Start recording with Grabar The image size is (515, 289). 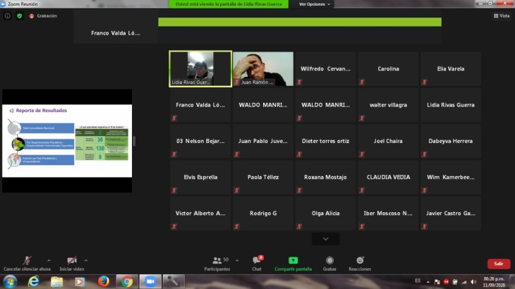pyautogui.click(x=329, y=262)
